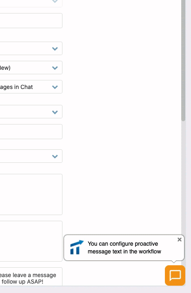The image size is (191, 293).
Task: Open the last dropdown above the large text areas
Action: pyautogui.click(x=31, y=156)
